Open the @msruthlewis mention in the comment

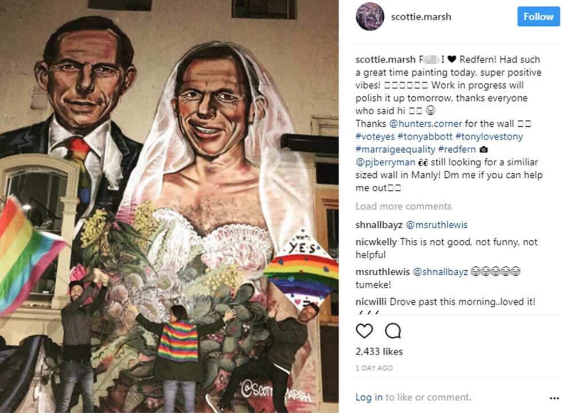coord(436,225)
